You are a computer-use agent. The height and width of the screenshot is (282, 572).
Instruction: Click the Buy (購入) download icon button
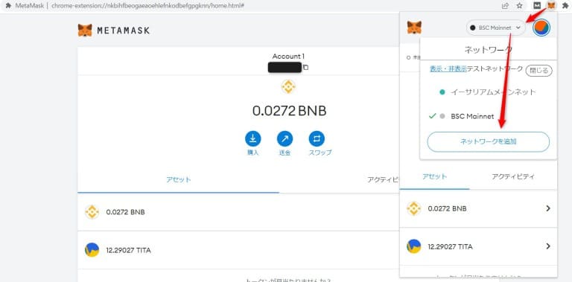click(252, 139)
